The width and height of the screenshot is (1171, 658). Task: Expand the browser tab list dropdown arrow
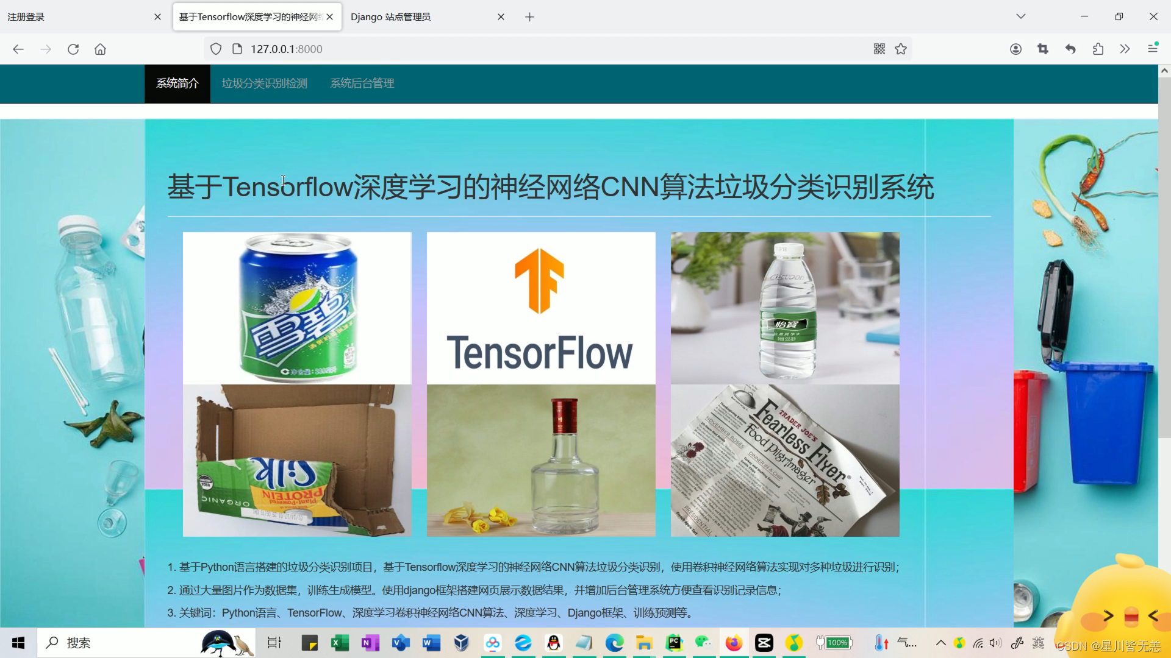pos(1020,16)
